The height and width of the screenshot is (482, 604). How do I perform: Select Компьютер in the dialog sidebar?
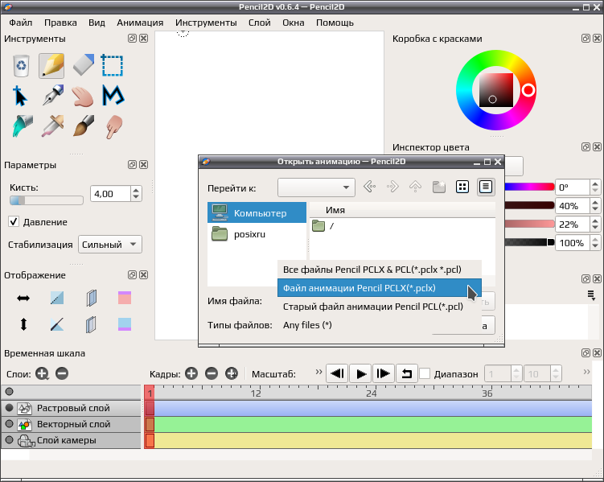257,212
